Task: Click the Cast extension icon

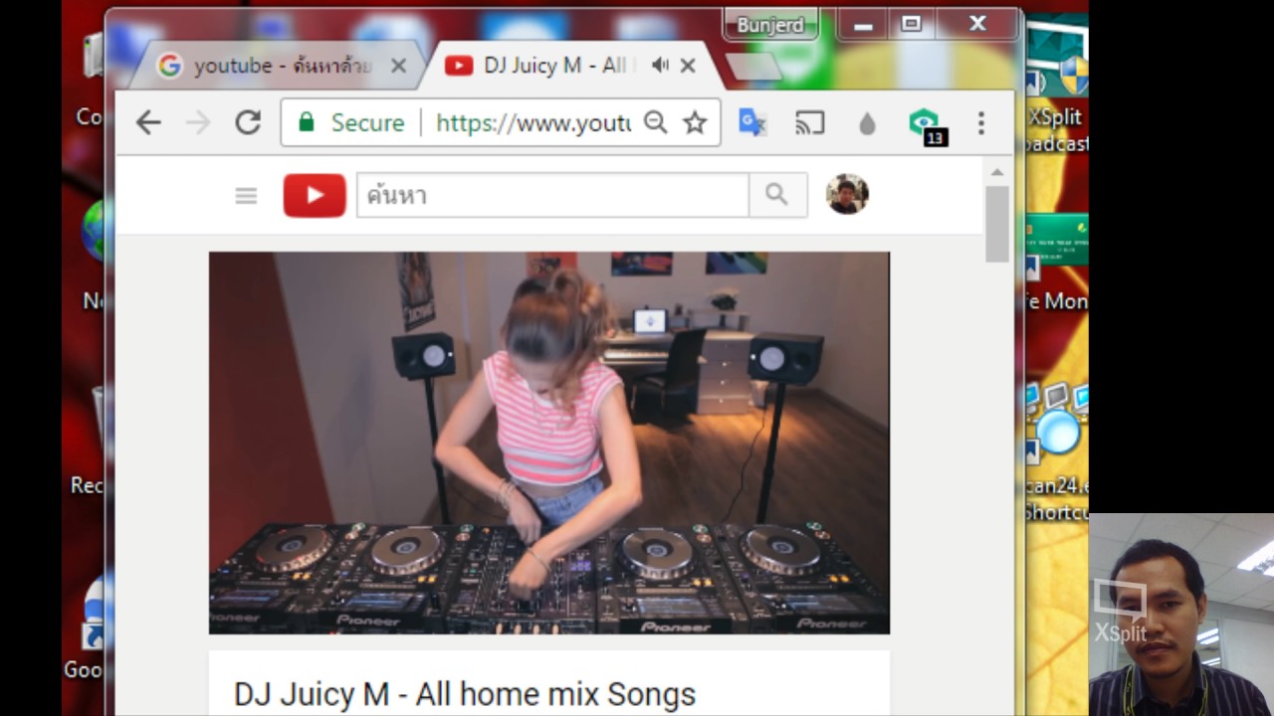Action: [809, 122]
